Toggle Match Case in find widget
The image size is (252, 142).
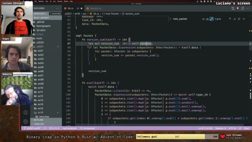pyautogui.click(x=203, y=19)
